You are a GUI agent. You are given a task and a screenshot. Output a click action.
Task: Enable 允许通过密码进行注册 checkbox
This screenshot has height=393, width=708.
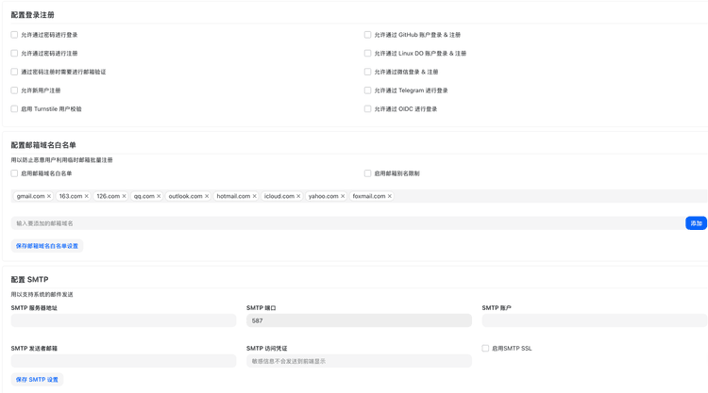coord(14,53)
